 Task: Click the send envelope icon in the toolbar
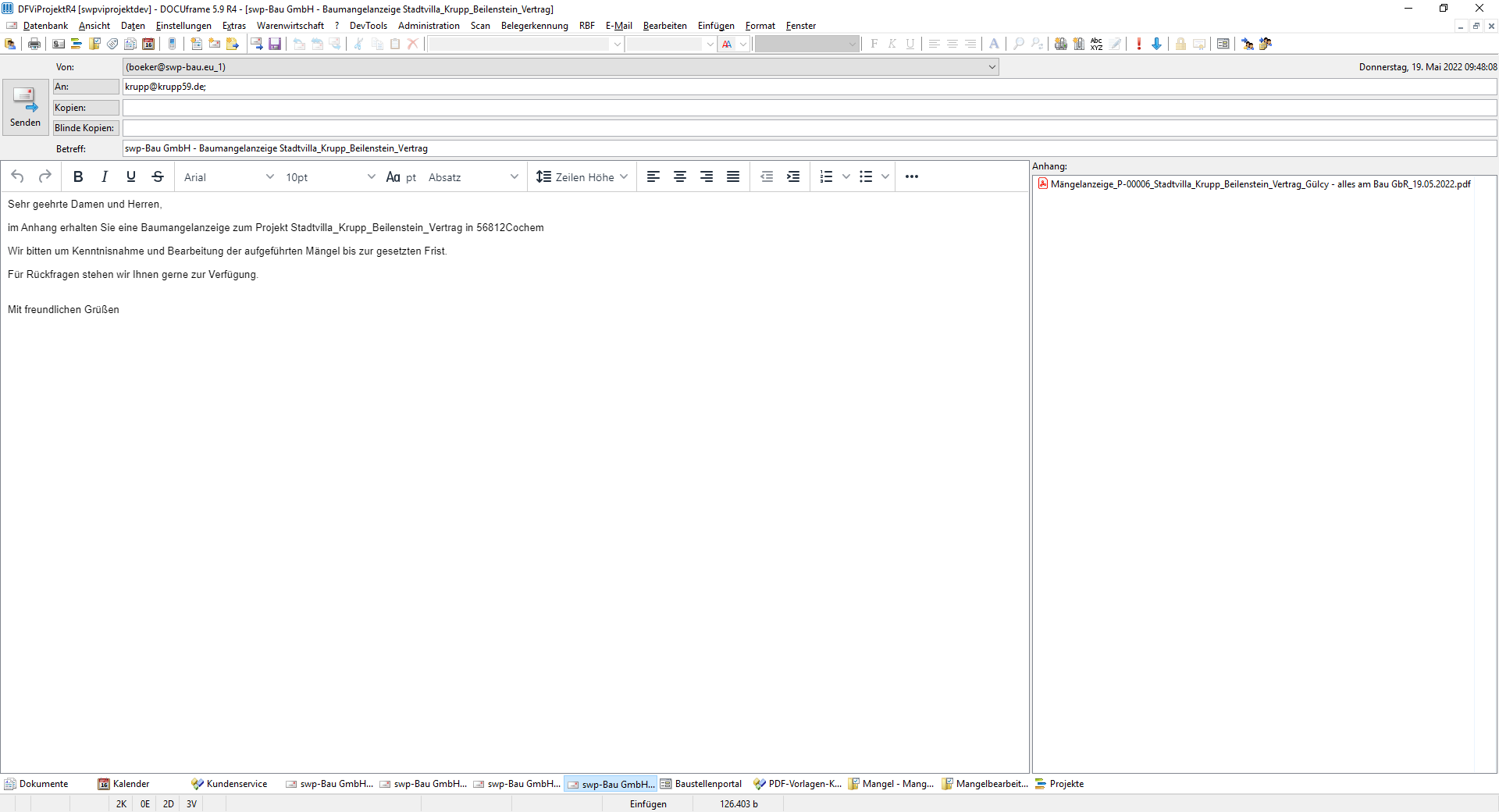coord(256,44)
